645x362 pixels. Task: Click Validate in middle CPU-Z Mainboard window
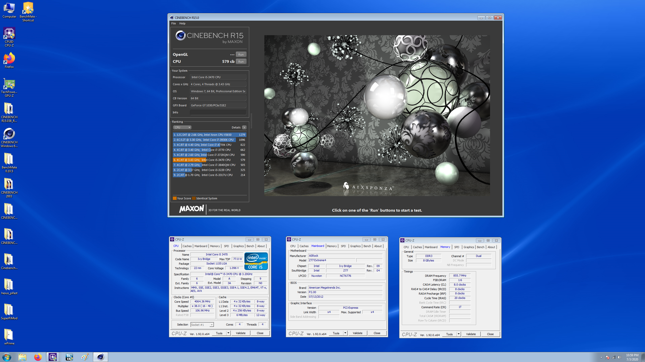(358, 333)
